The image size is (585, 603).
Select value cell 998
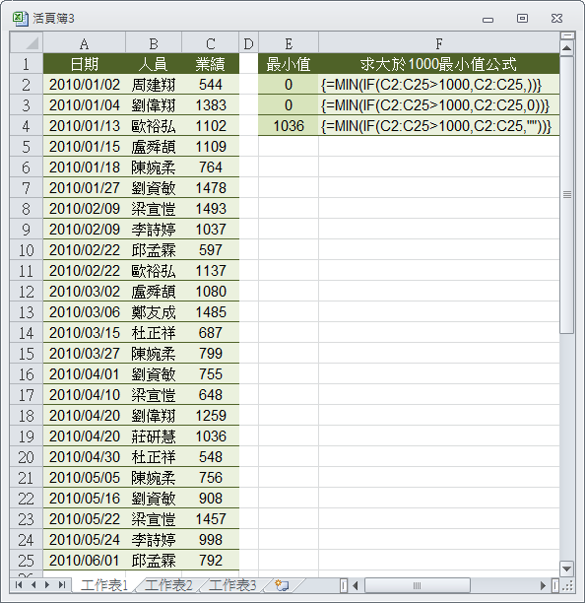point(210,540)
